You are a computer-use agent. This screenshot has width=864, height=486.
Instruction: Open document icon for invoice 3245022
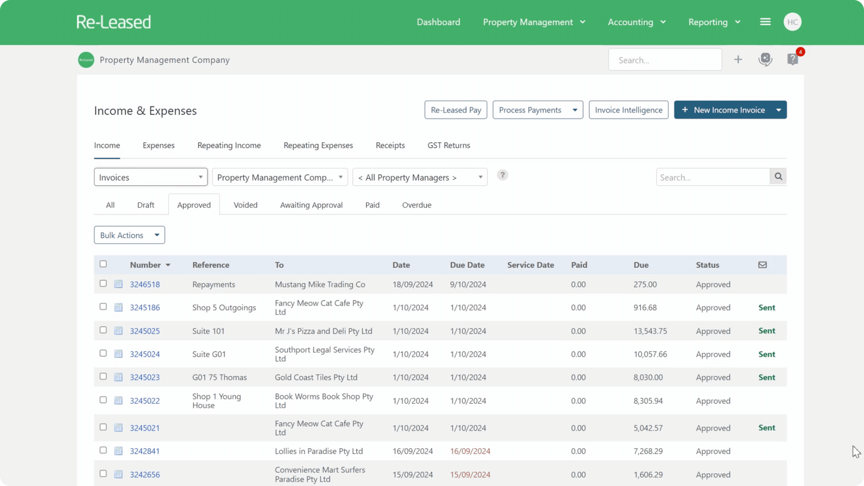tap(118, 400)
